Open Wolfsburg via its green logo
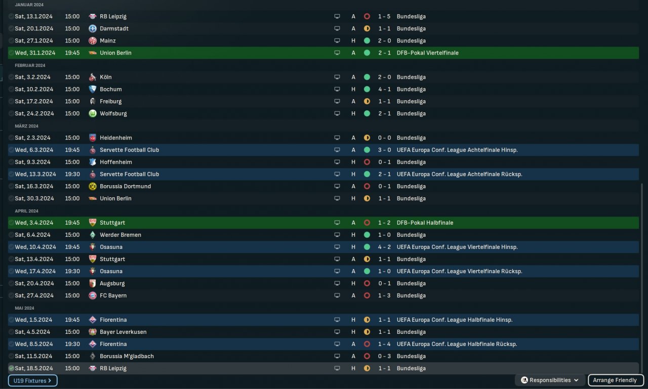 [93, 113]
